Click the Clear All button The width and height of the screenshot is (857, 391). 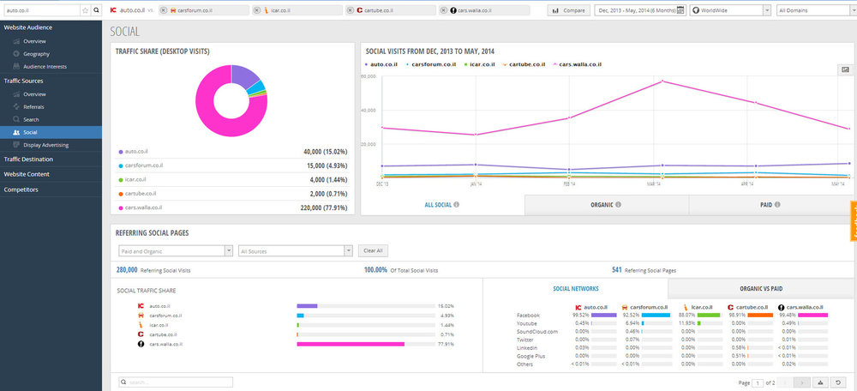pos(373,251)
